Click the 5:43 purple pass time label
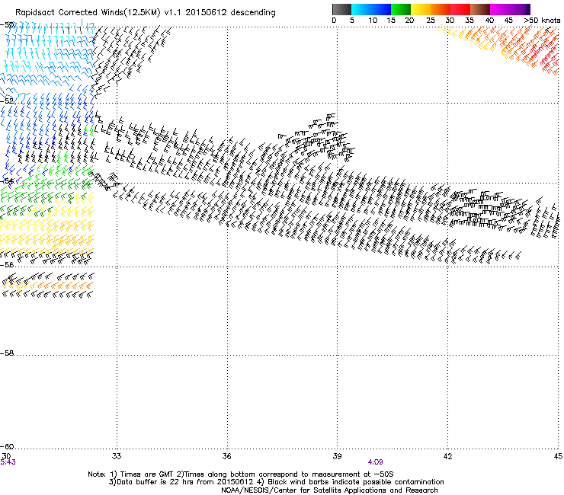 8,462
